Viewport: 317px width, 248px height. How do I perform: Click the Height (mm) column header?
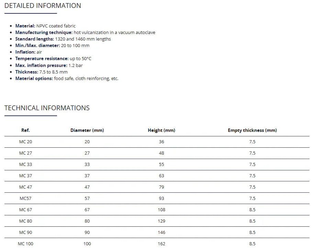pyautogui.click(x=161, y=131)
